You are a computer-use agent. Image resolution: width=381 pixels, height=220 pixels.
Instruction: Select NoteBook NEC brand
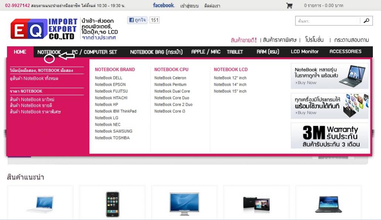coord(108,124)
